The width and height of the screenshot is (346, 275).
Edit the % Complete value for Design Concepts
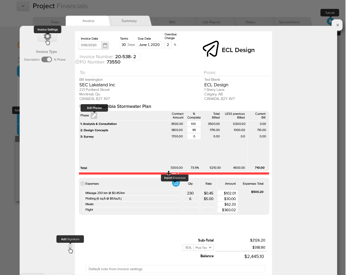point(194,130)
